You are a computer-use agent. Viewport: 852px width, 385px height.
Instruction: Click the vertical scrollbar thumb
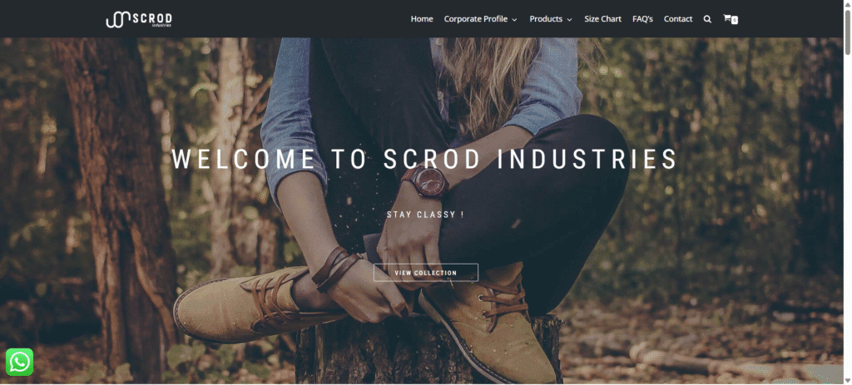[x=847, y=32]
